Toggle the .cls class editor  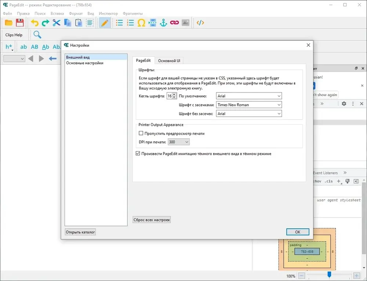point(328,181)
